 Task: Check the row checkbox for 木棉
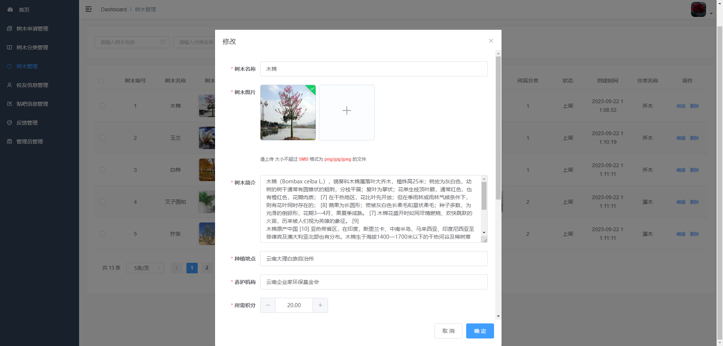click(x=102, y=106)
